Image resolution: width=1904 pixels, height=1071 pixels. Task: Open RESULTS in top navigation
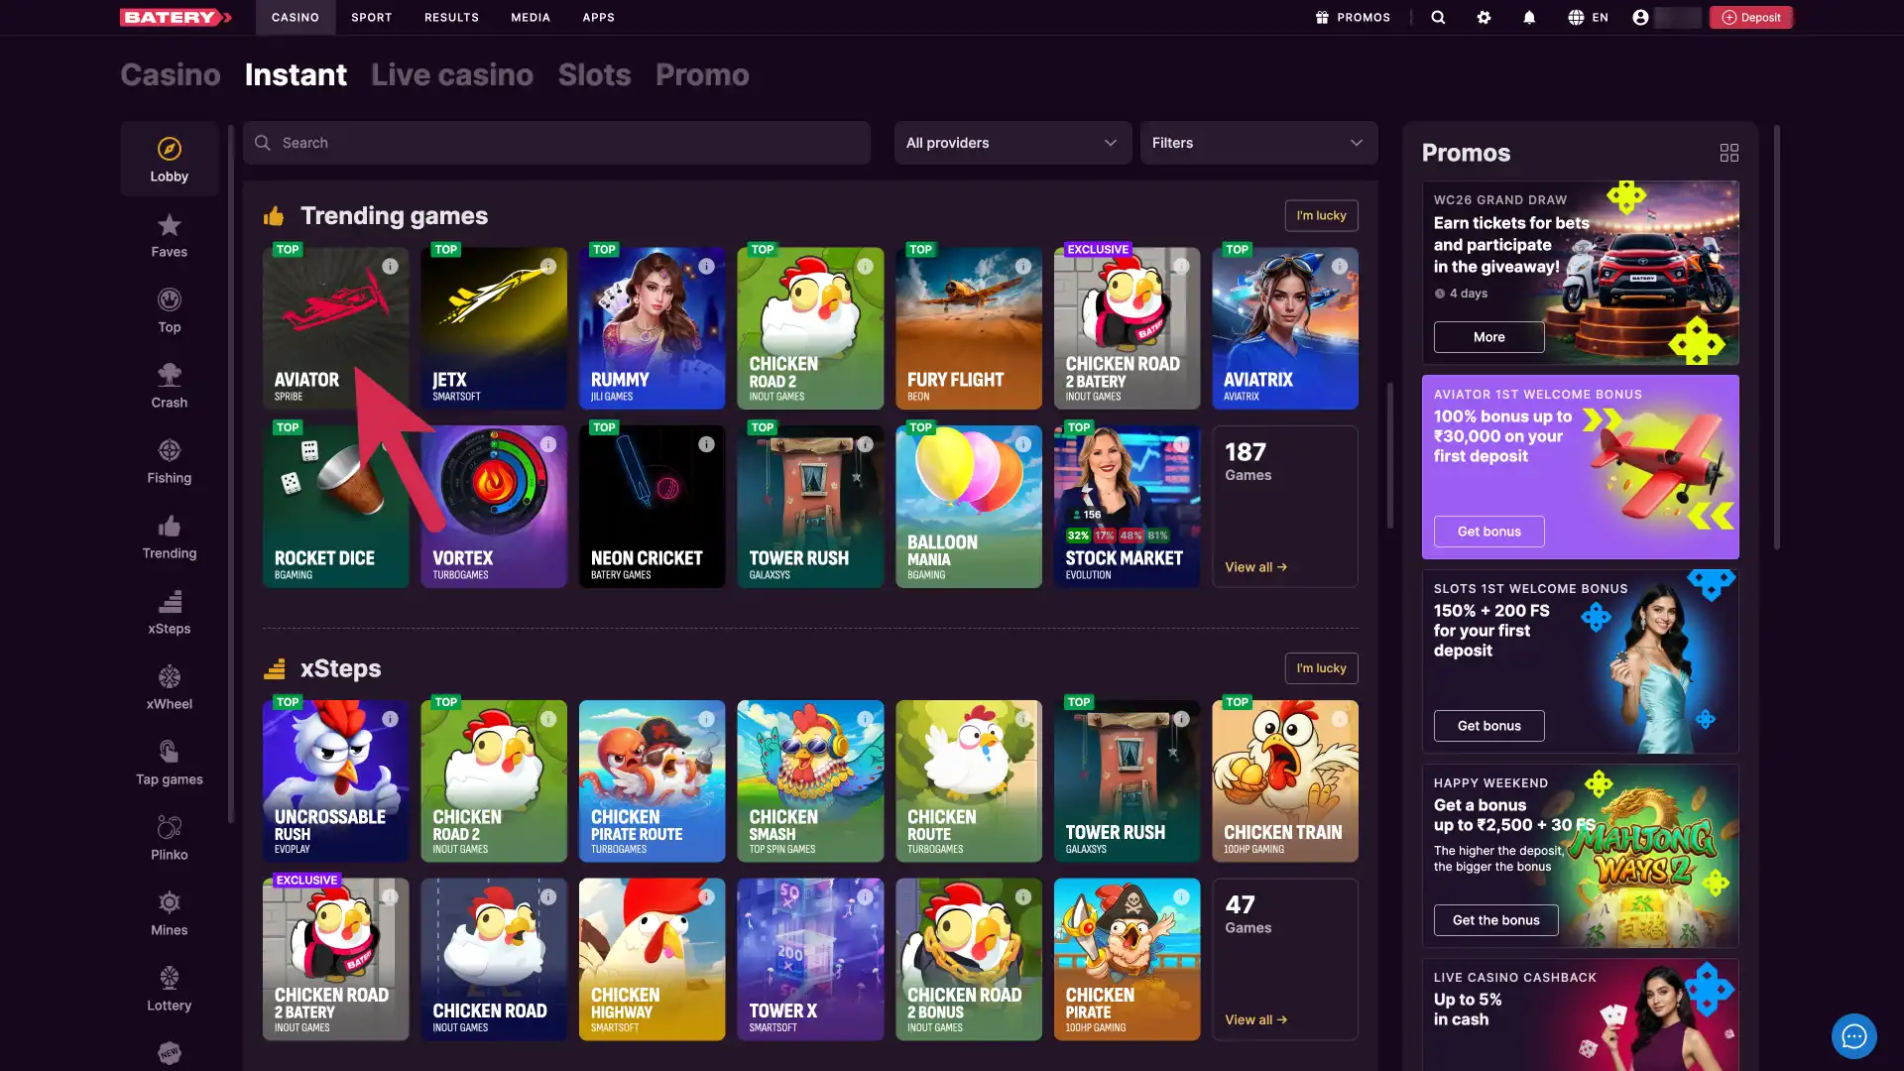click(x=451, y=17)
